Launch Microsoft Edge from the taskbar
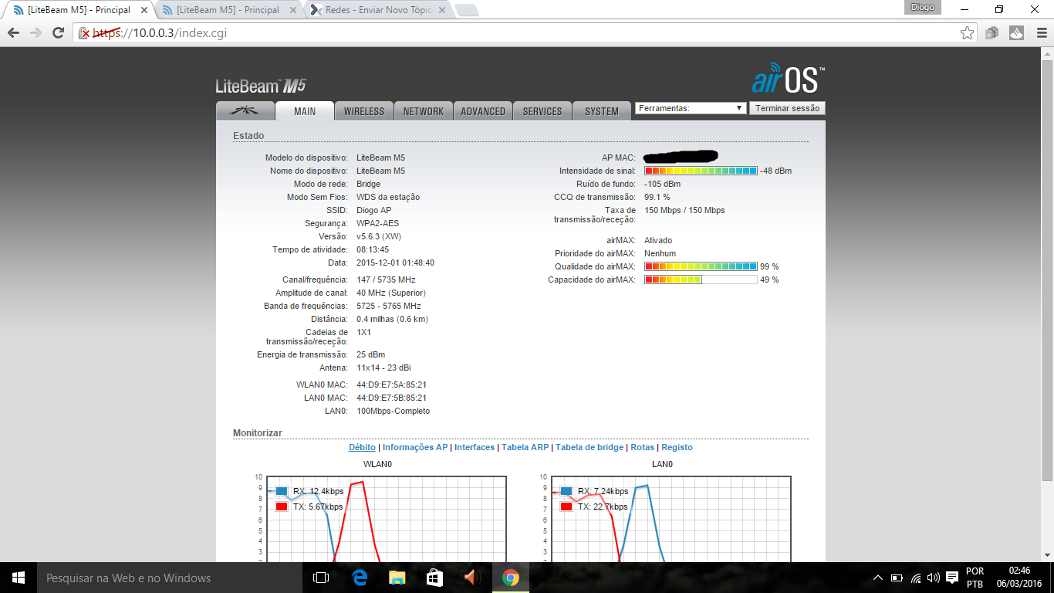The image size is (1054, 593). click(x=360, y=578)
